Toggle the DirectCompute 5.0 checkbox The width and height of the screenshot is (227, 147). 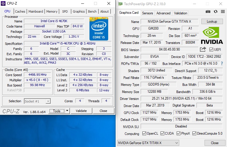click(x=194, y=134)
